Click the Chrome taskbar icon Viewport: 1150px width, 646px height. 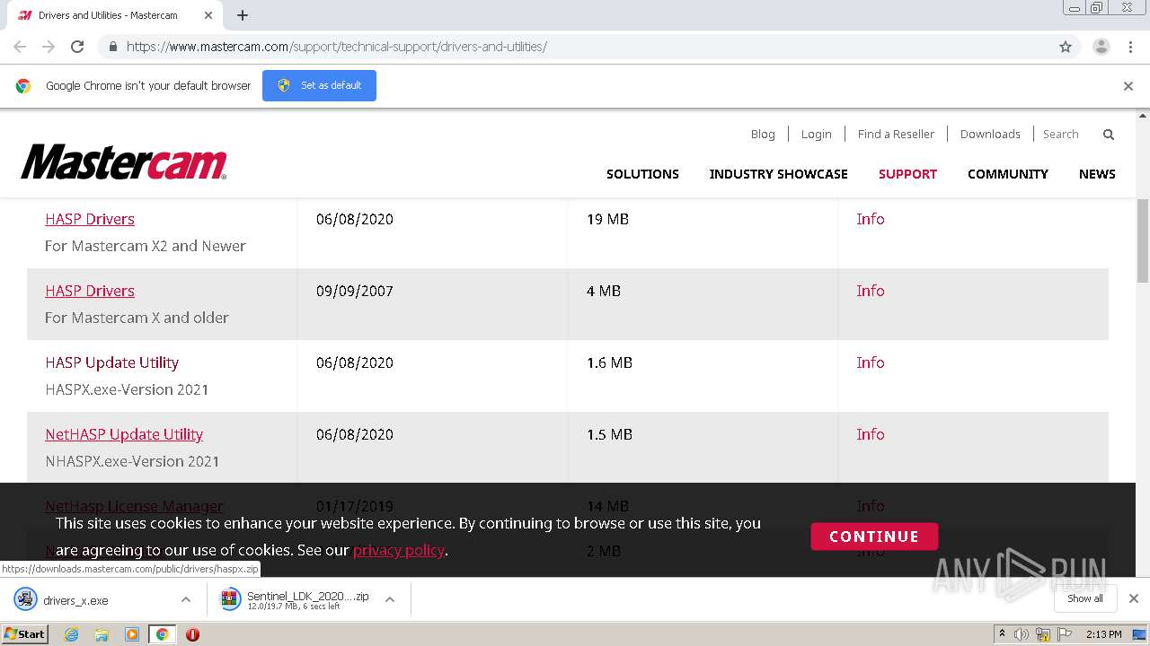pos(162,634)
